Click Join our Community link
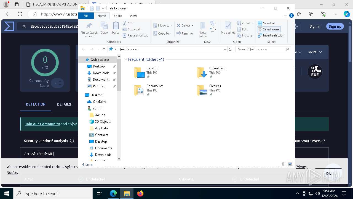The width and height of the screenshot is (353, 199). 42,124
